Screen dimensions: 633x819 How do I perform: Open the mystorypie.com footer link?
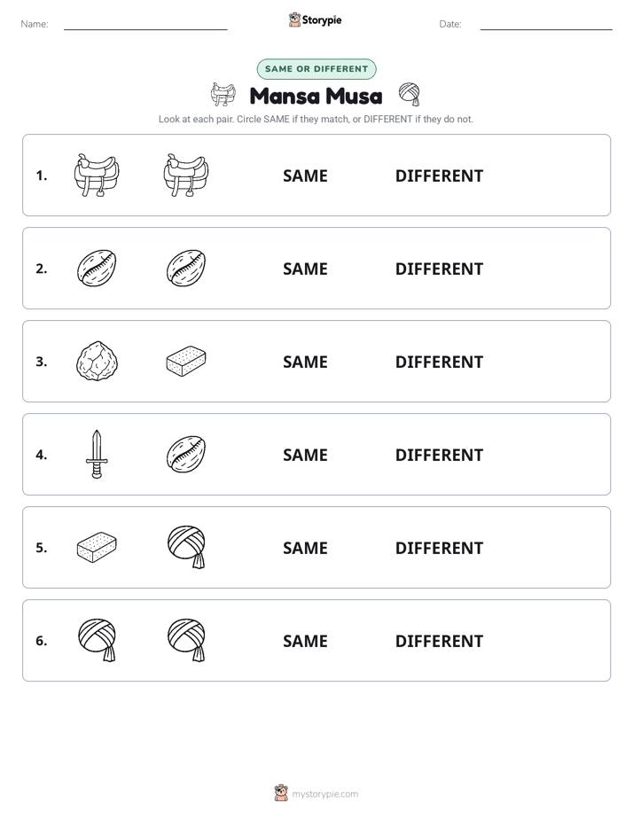click(324, 794)
